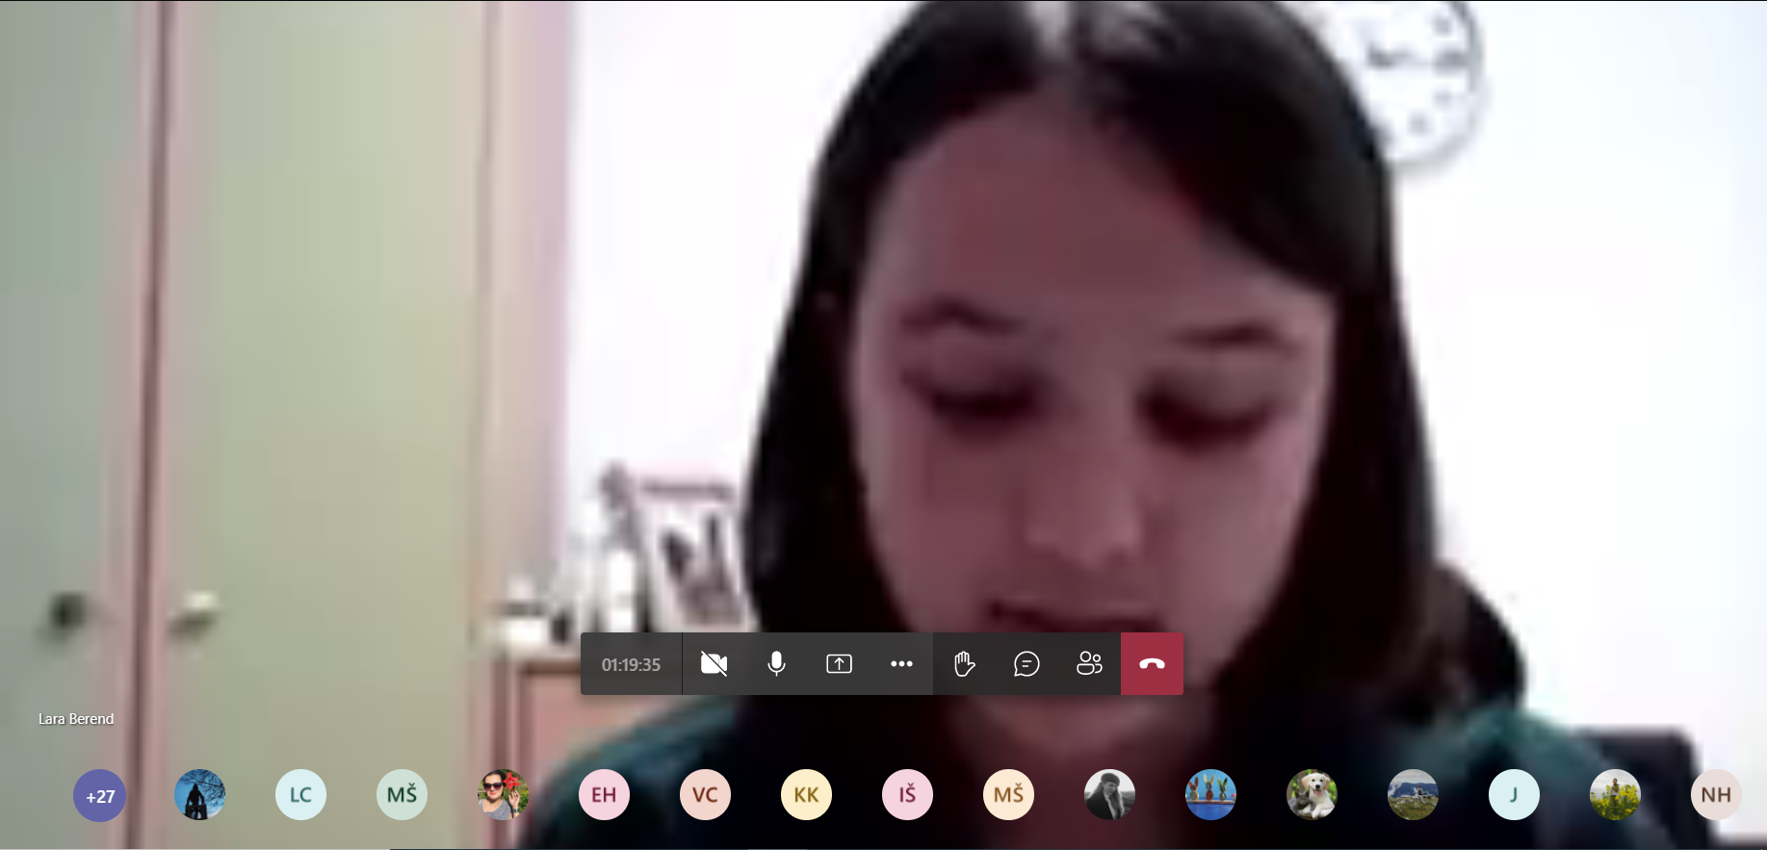Viewport: 1767px width, 850px height.
Task: Click the meeting timer 01:19:35
Action: 631,664
